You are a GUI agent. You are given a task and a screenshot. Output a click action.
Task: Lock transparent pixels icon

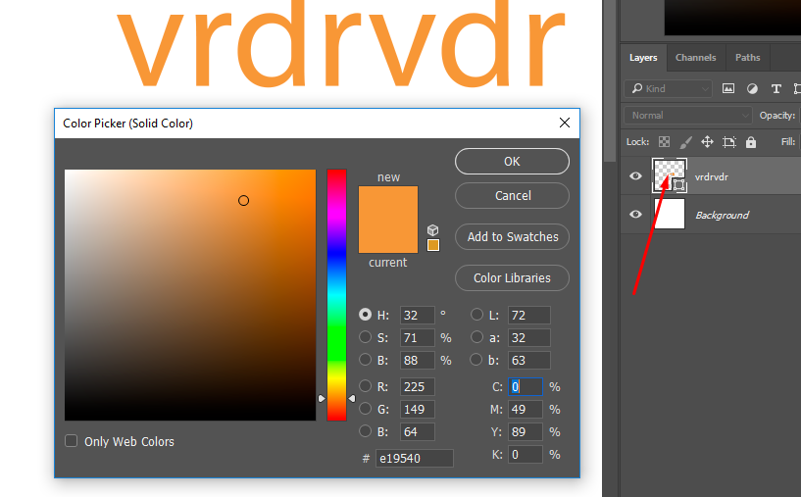pos(664,142)
